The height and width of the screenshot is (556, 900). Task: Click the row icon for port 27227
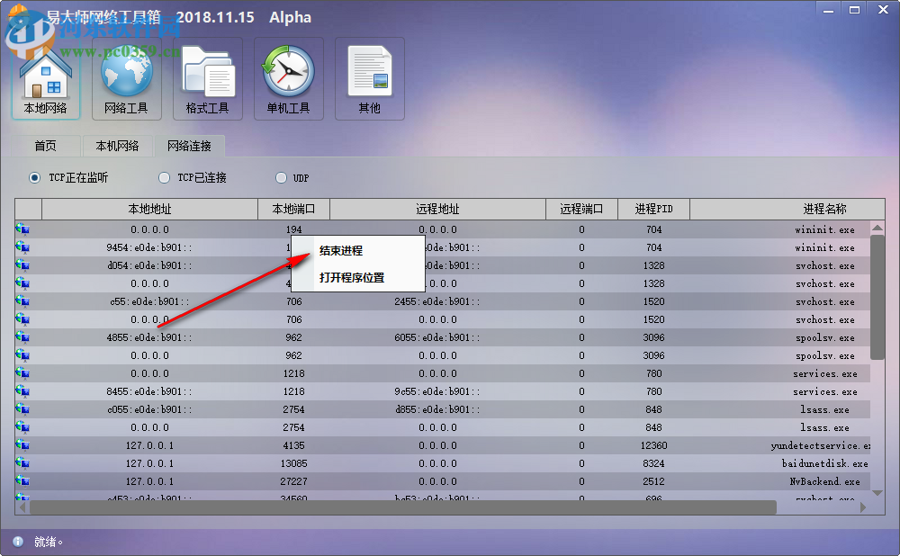pos(23,480)
